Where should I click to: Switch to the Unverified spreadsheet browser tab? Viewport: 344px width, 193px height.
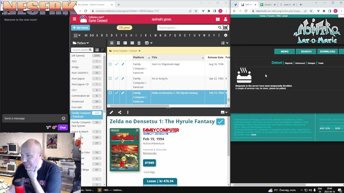[x=268, y=5]
